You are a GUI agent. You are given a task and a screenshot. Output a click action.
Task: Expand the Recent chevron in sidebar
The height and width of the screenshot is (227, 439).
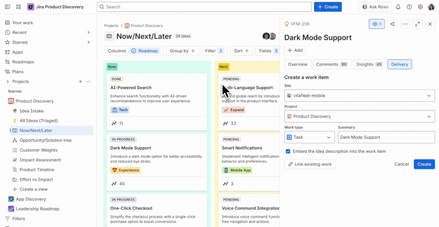tap(88, 32)
